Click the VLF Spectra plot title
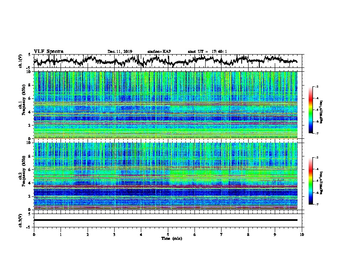 coord(49,51)
